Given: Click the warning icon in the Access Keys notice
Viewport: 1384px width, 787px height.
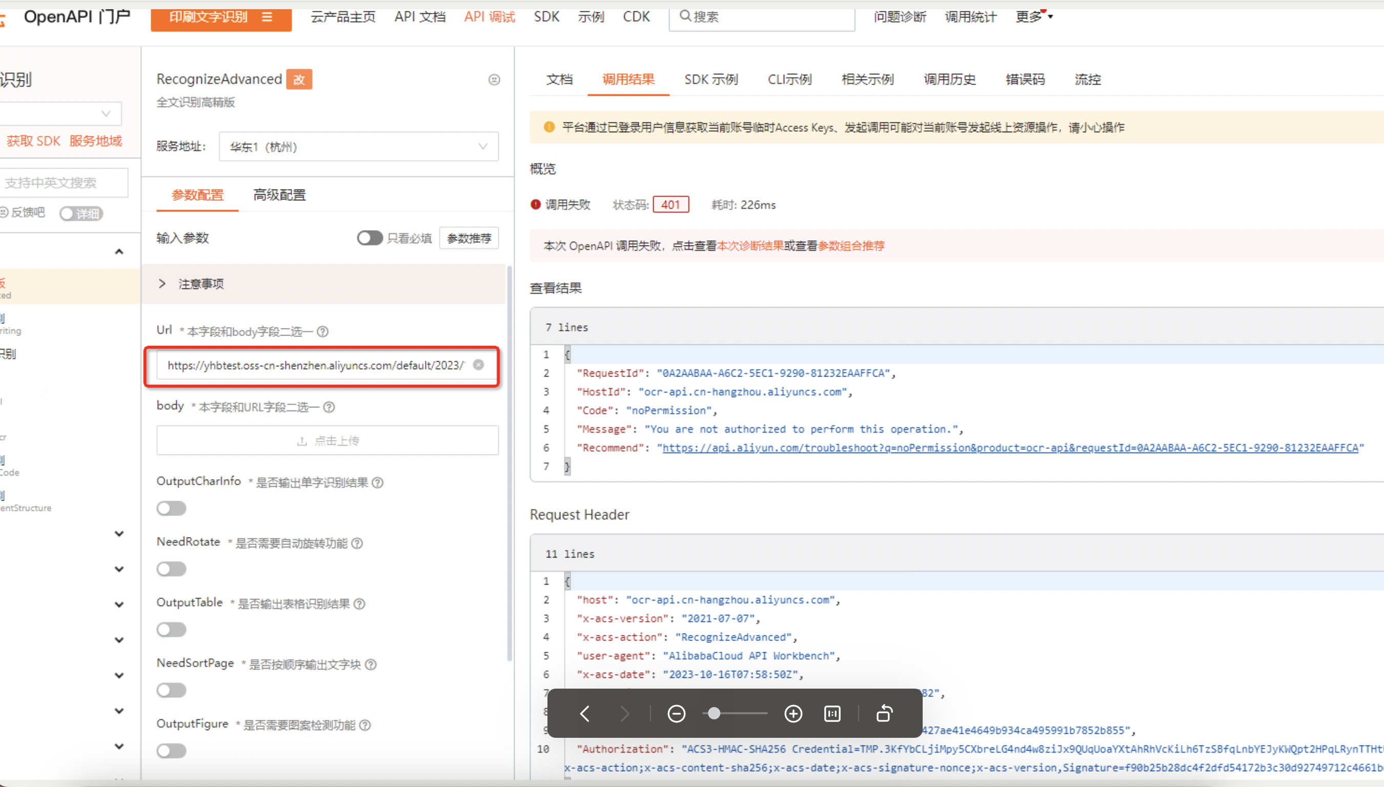Looking at the screenshot, I should click(549, 127).
